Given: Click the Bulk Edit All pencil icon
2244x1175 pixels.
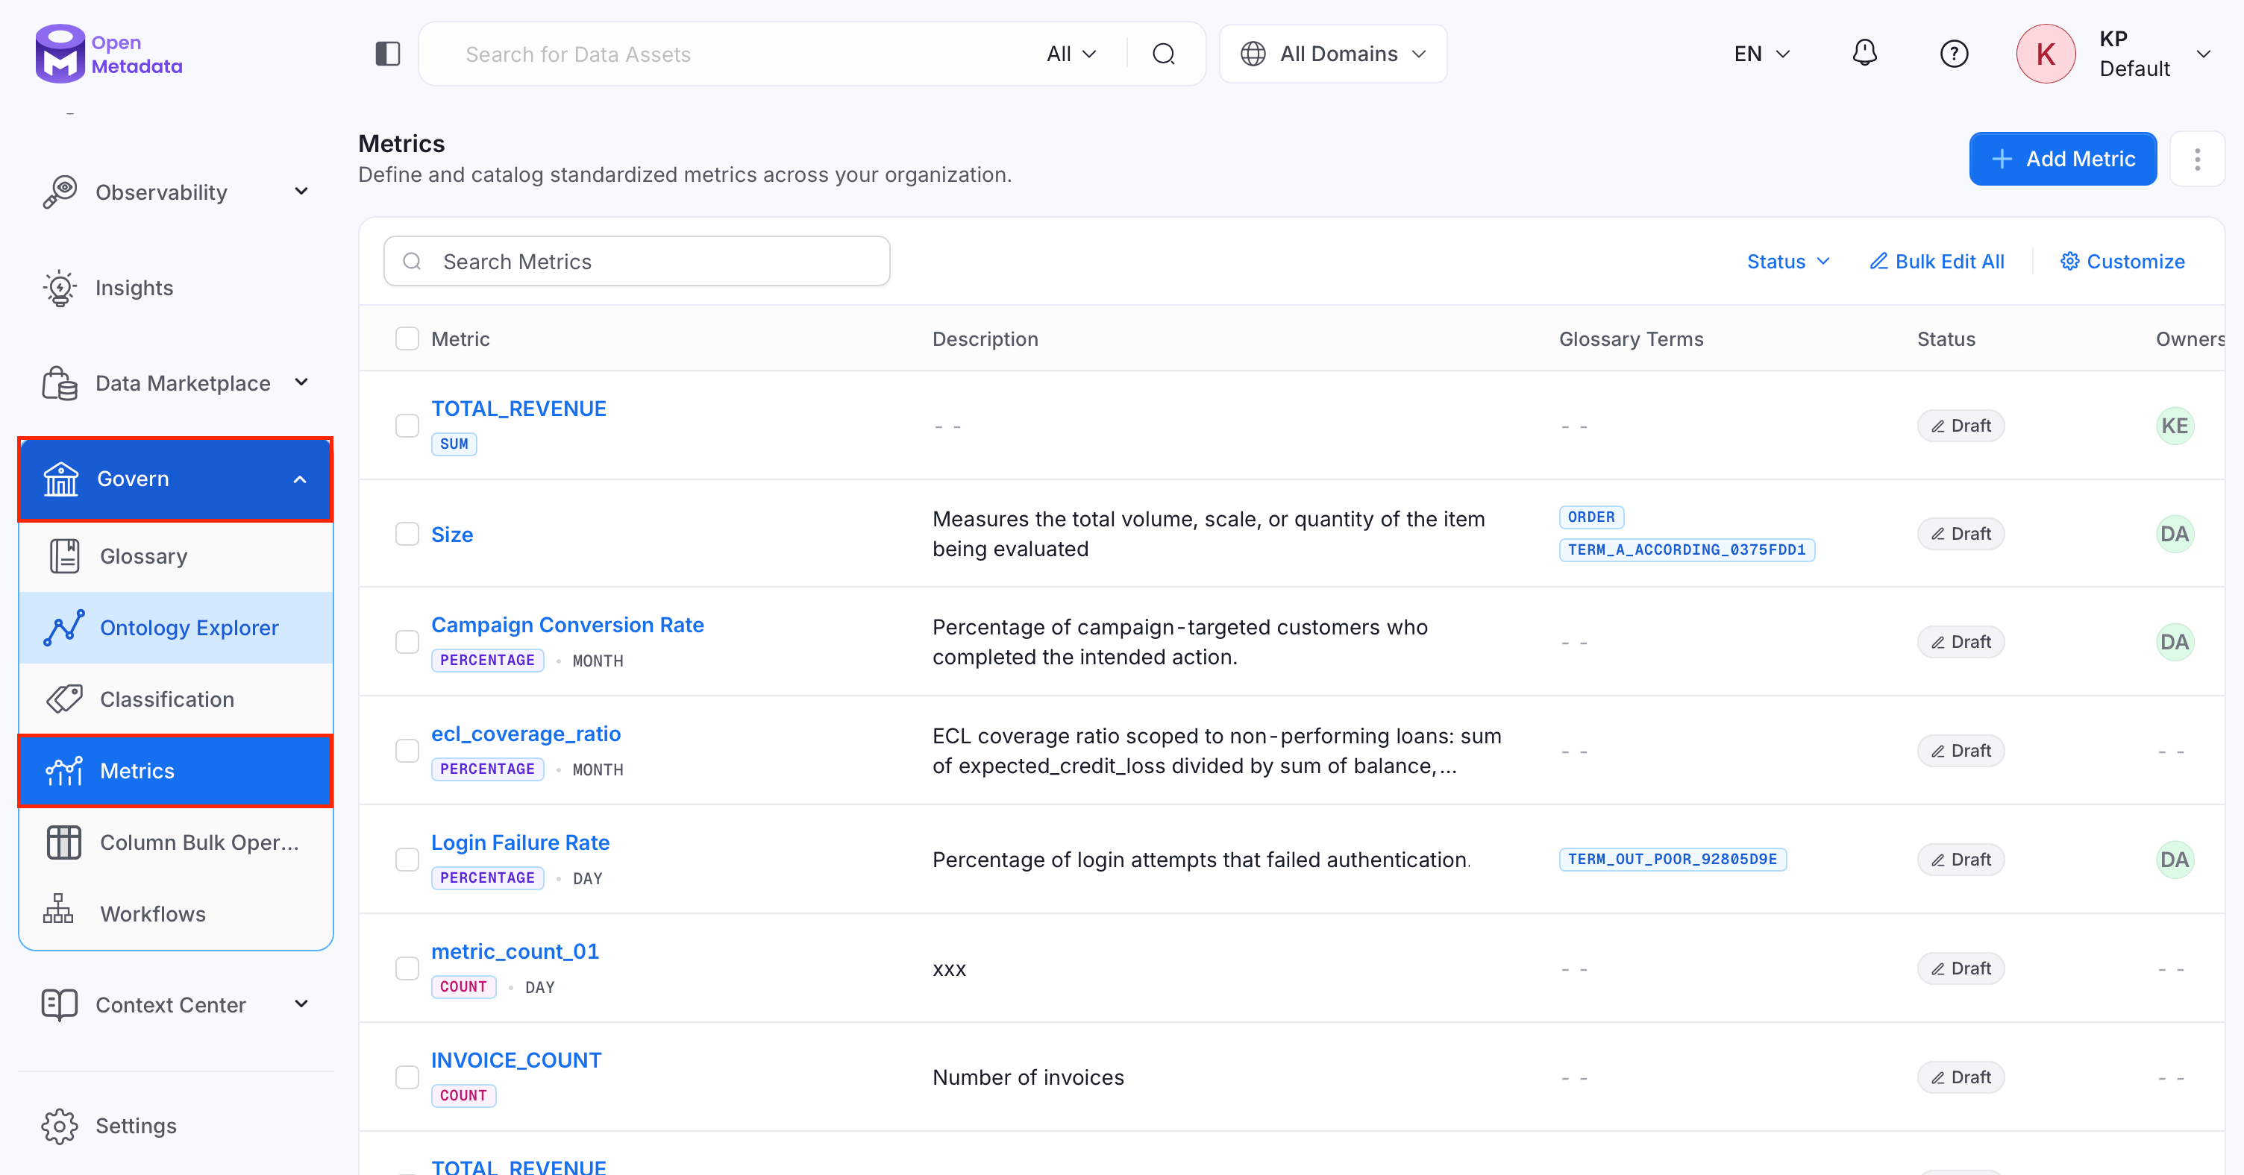Looking at the screenshot, I should tap(1878, 261).
